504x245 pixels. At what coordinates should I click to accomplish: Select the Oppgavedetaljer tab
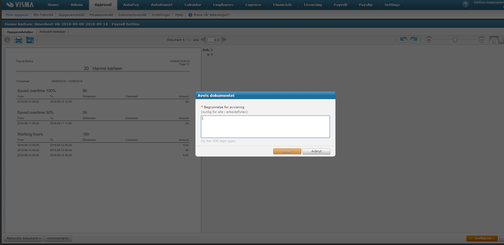click(20, 32)
